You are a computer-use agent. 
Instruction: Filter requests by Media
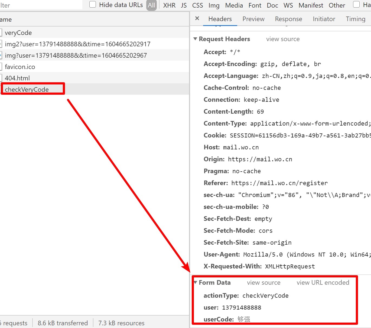pyautogui.click(x=234, y=5)
